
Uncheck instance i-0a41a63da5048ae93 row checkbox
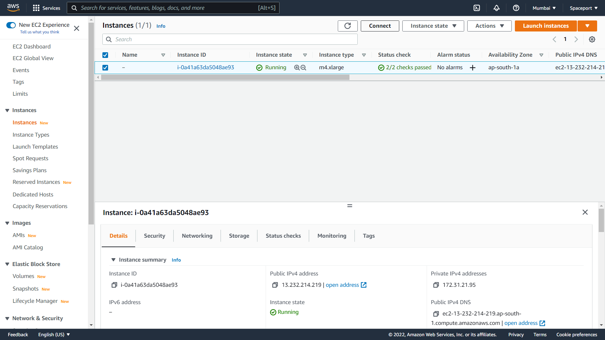pos(105,68)
